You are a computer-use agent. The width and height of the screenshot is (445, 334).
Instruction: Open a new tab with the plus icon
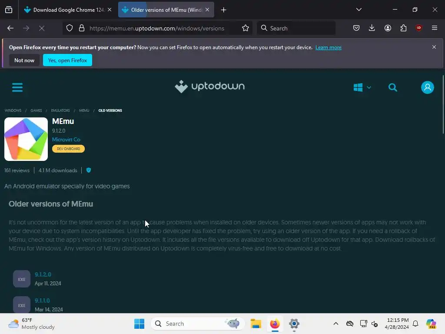tap(224, 10)
